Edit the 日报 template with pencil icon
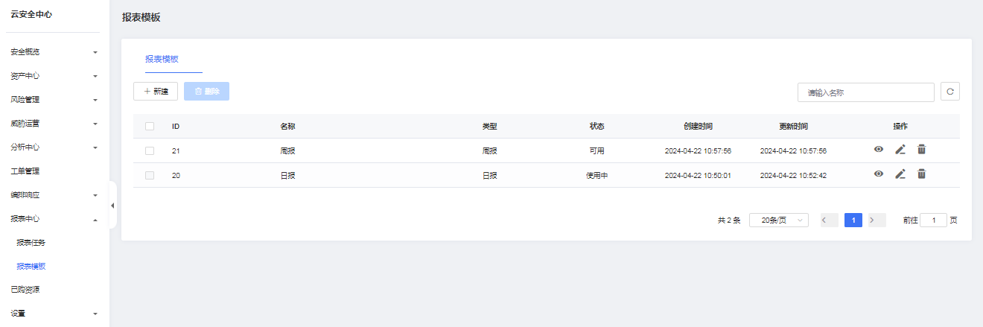Image resolution: width=983 pixels, height=327 pixels. click(x=900, y=174)
